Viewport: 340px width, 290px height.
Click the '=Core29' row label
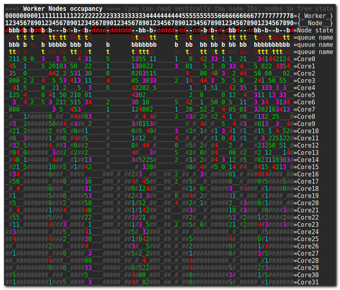306,268
